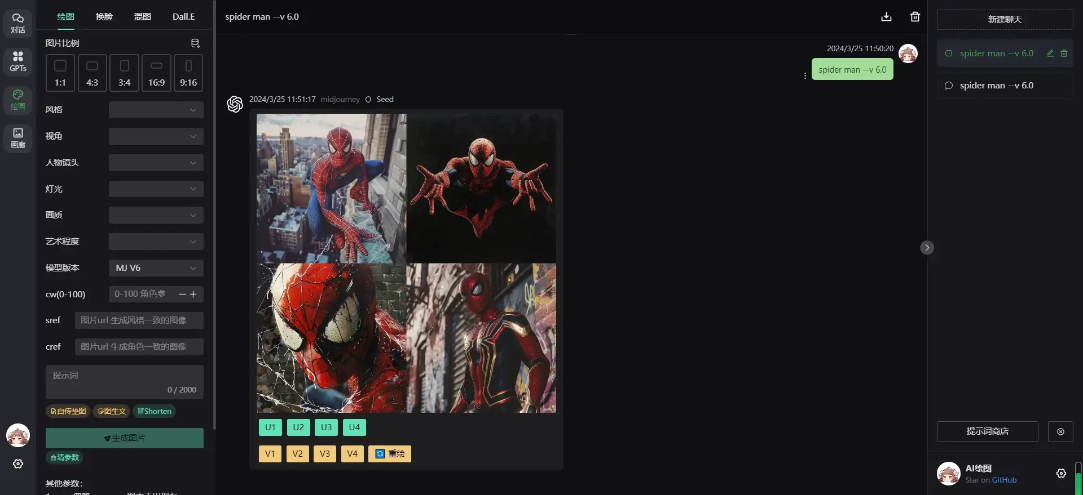Delete conversation using header trash icon
Image resolution: width=1083 pixels, height=495 pixels.
click(x=915, y=17)
